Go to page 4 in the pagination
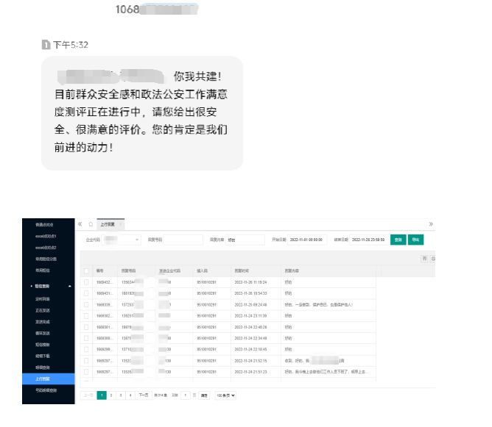 tap(130, 395)
